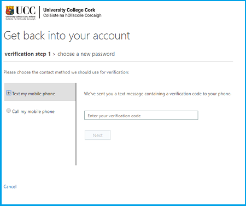Click 'choose a new password' breadcrumb step
The width and height of the screenshot is (246, 206).
[x=86, y=54]
